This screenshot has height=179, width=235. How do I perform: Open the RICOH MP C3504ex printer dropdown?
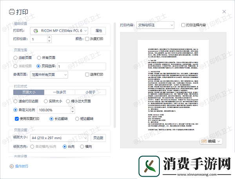tap(59, 31)
